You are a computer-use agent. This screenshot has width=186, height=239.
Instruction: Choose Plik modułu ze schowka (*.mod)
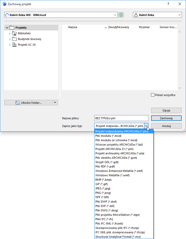coord(124,140)
